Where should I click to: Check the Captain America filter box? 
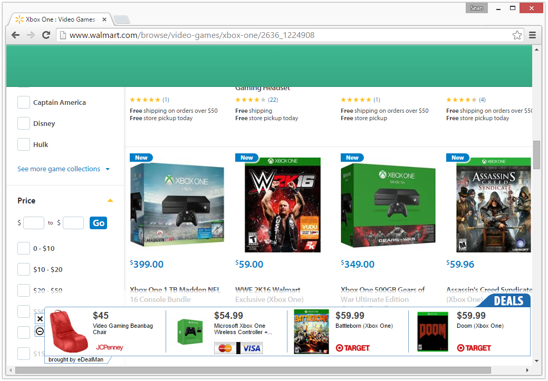[x=24, y=102]
